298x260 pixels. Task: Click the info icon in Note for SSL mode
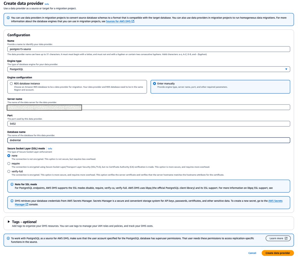12,184
